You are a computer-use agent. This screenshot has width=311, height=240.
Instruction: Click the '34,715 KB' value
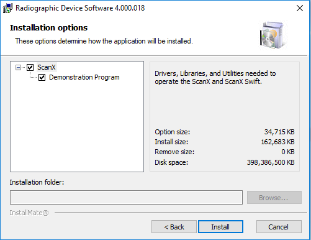point(279,132)
